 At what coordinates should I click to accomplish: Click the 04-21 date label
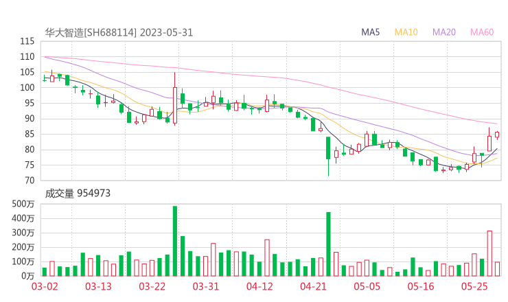(x=313, y=286)
